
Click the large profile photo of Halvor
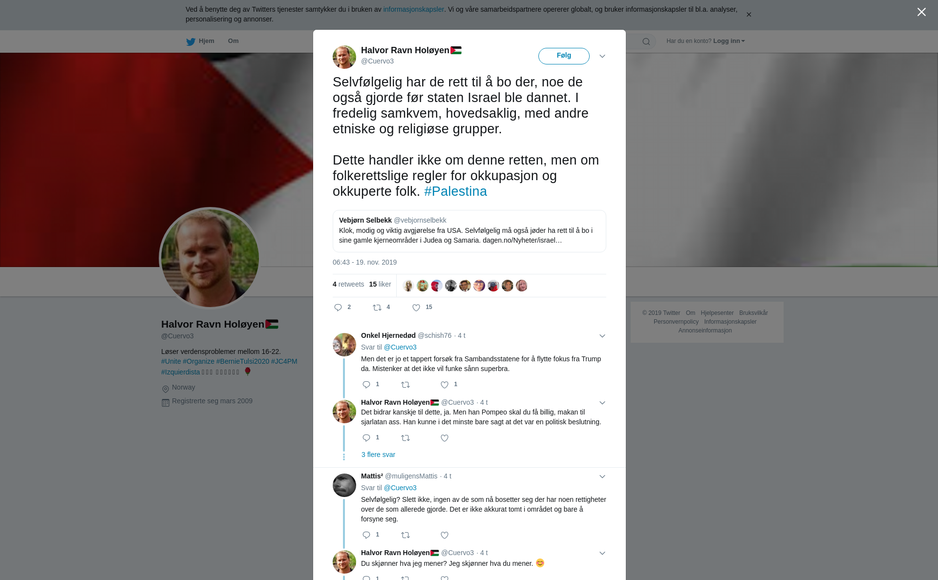click(210, 258)
